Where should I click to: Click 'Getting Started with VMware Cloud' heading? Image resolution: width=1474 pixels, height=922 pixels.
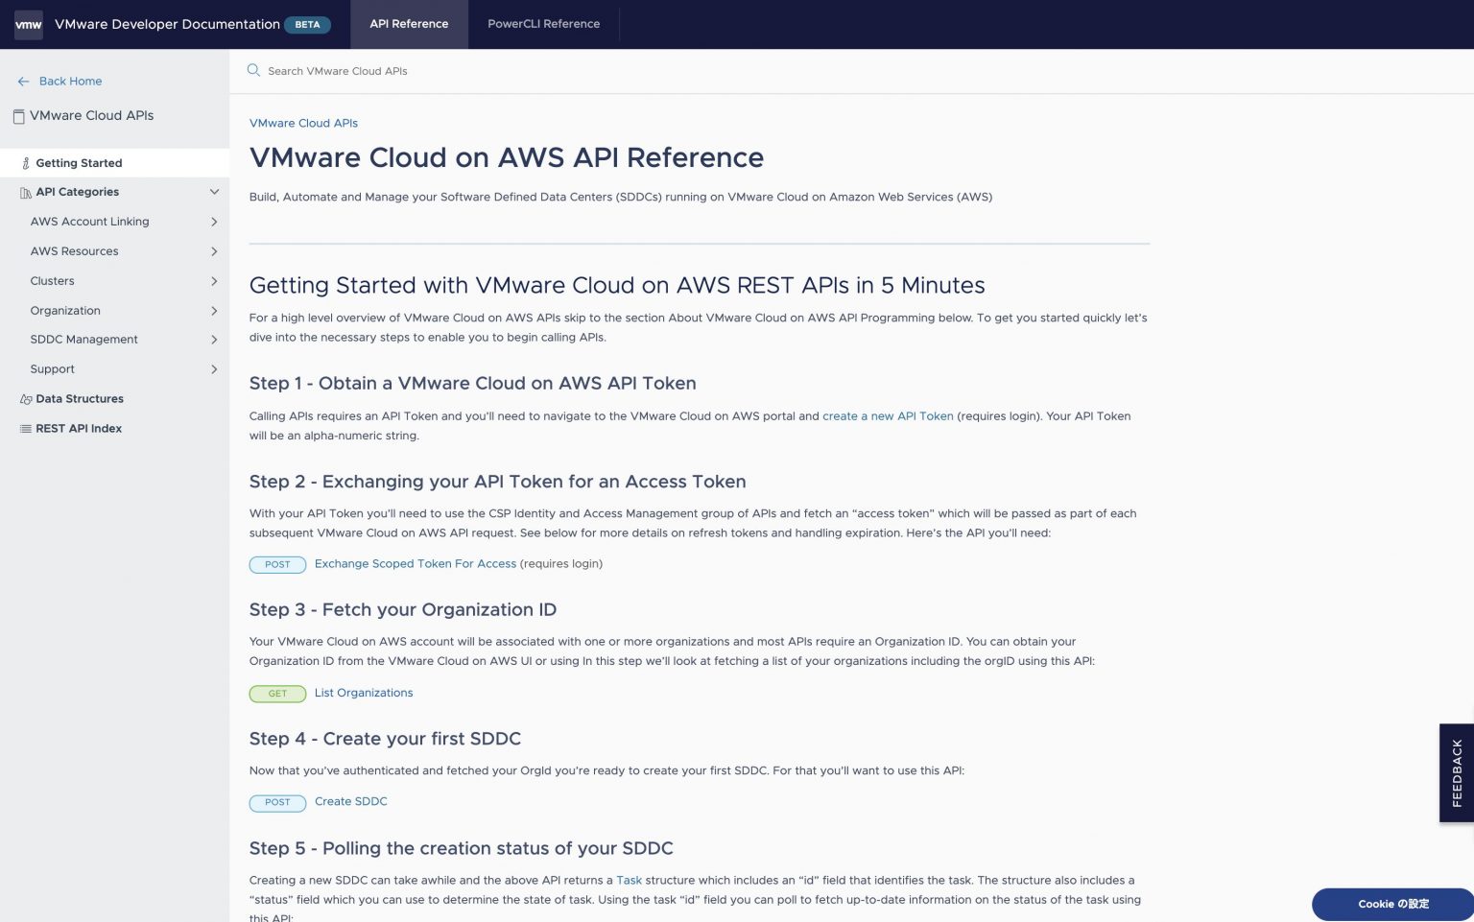(x=617, y=286)
